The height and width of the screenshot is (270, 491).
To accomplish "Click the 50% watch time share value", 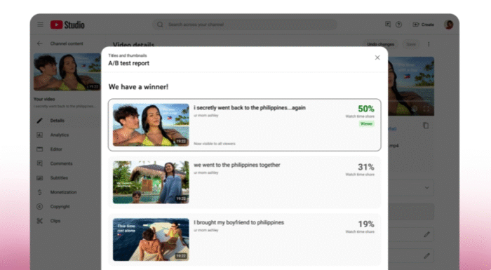I will pyautogui.click(x=366, y=109).
